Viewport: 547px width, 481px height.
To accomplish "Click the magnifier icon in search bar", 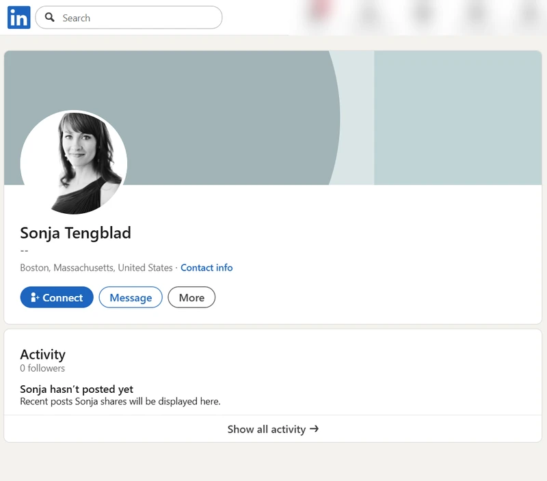I will (x=49, y=18).
